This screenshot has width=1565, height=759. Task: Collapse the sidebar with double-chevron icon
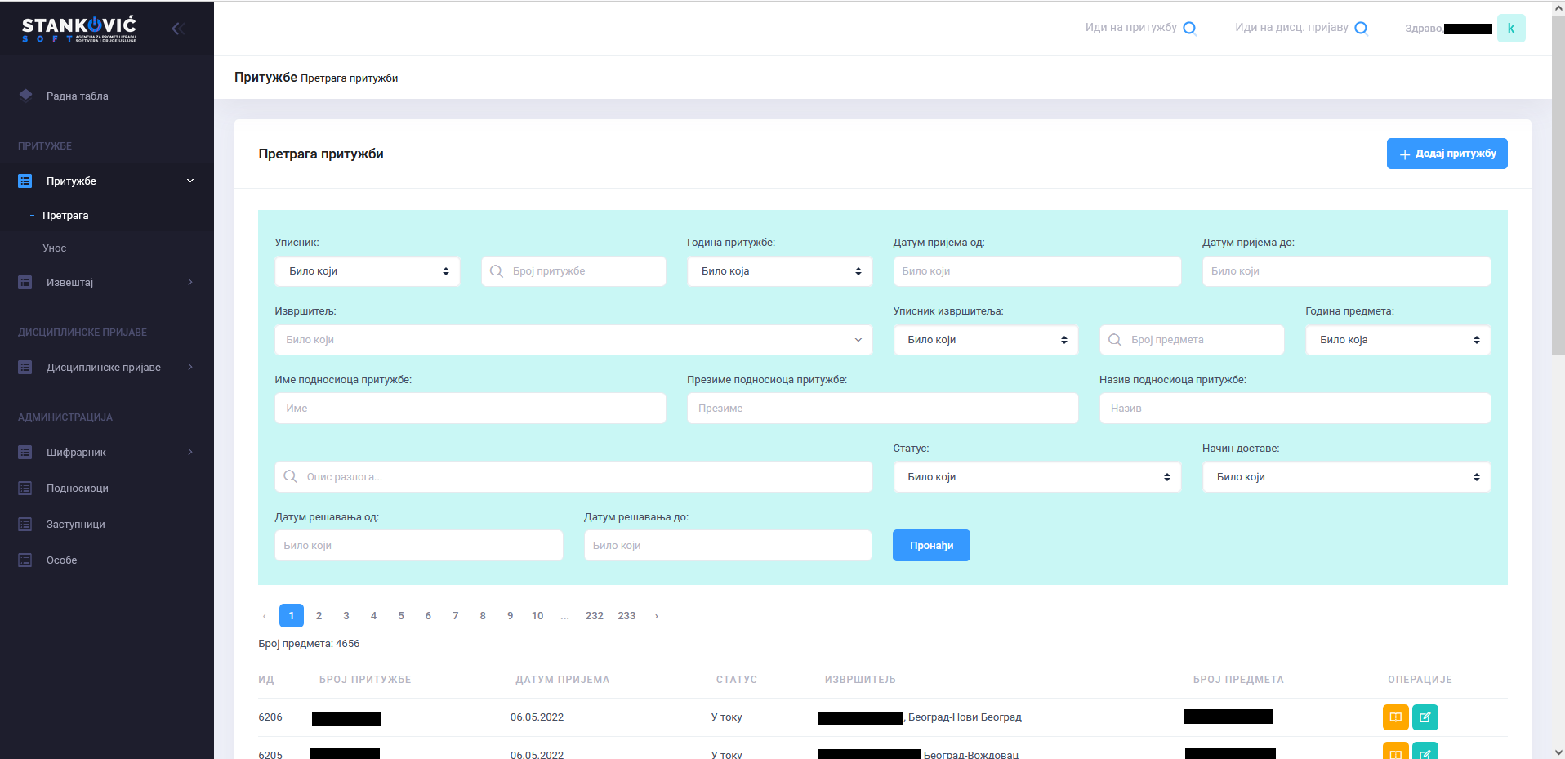(x=177, y=29)
